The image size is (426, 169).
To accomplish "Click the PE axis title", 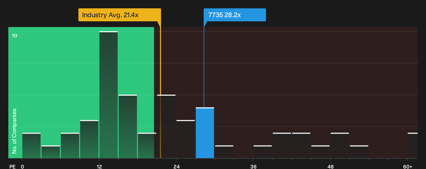I will pyautogui.click(x=12, y=167).
